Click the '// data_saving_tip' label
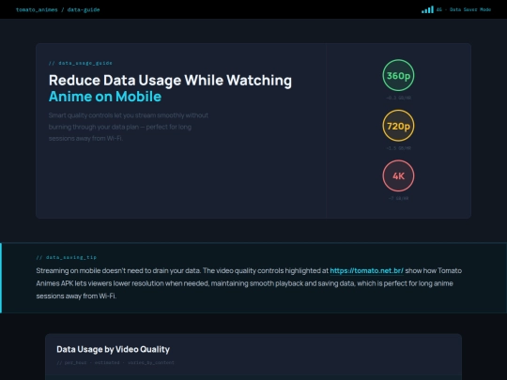This screenshot has width=507, height=380. (67, 257)
